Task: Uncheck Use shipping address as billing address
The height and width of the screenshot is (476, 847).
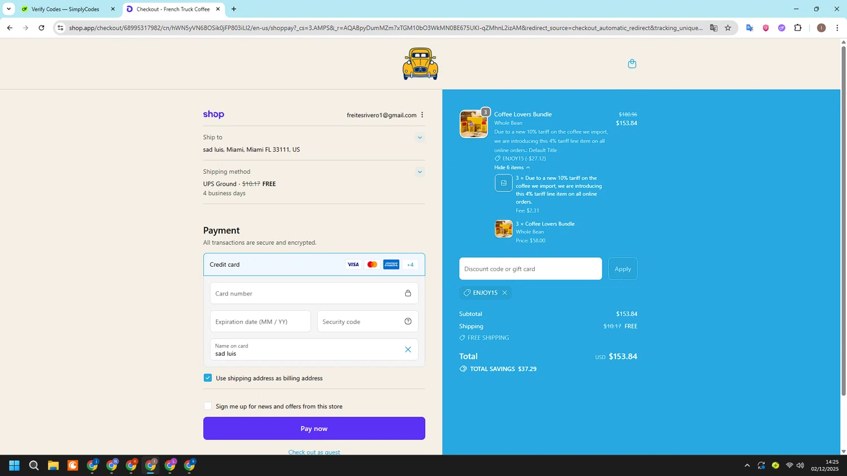Action: coord(208,378)
